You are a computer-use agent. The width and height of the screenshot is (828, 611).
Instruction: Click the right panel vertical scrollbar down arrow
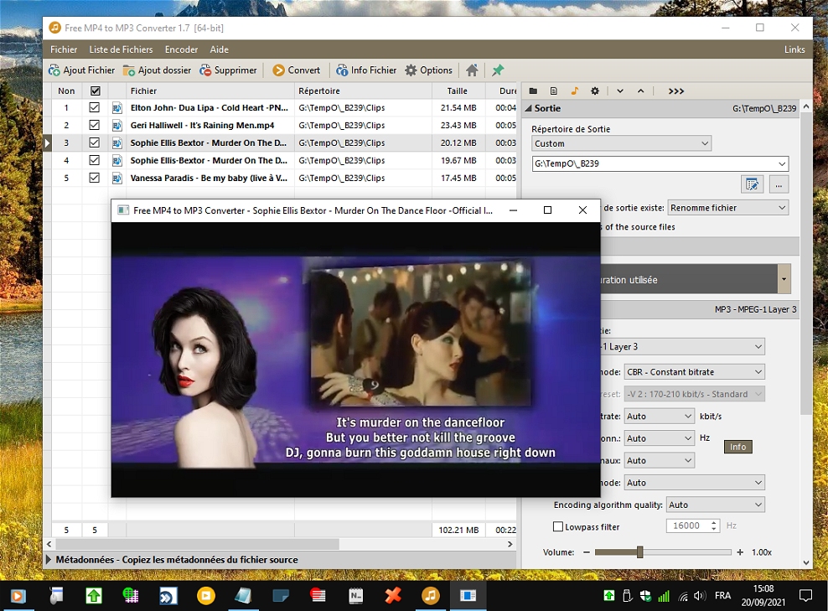pos(806,563)
